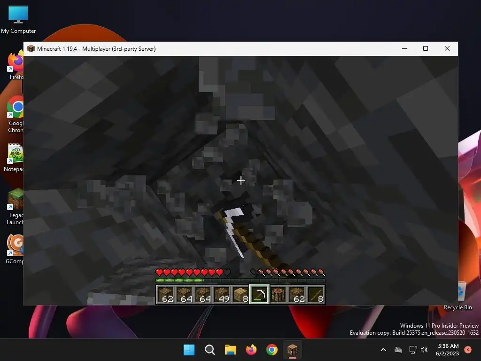Select the second hotbar slot with 64 logs
Screen dimensions: 481x361
click(184, 295)
